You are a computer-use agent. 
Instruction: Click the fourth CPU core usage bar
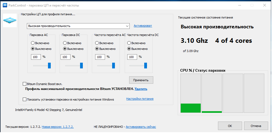point(254,93)
